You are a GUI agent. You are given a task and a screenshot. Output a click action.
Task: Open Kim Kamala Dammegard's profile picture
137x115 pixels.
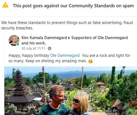[14, 40]
